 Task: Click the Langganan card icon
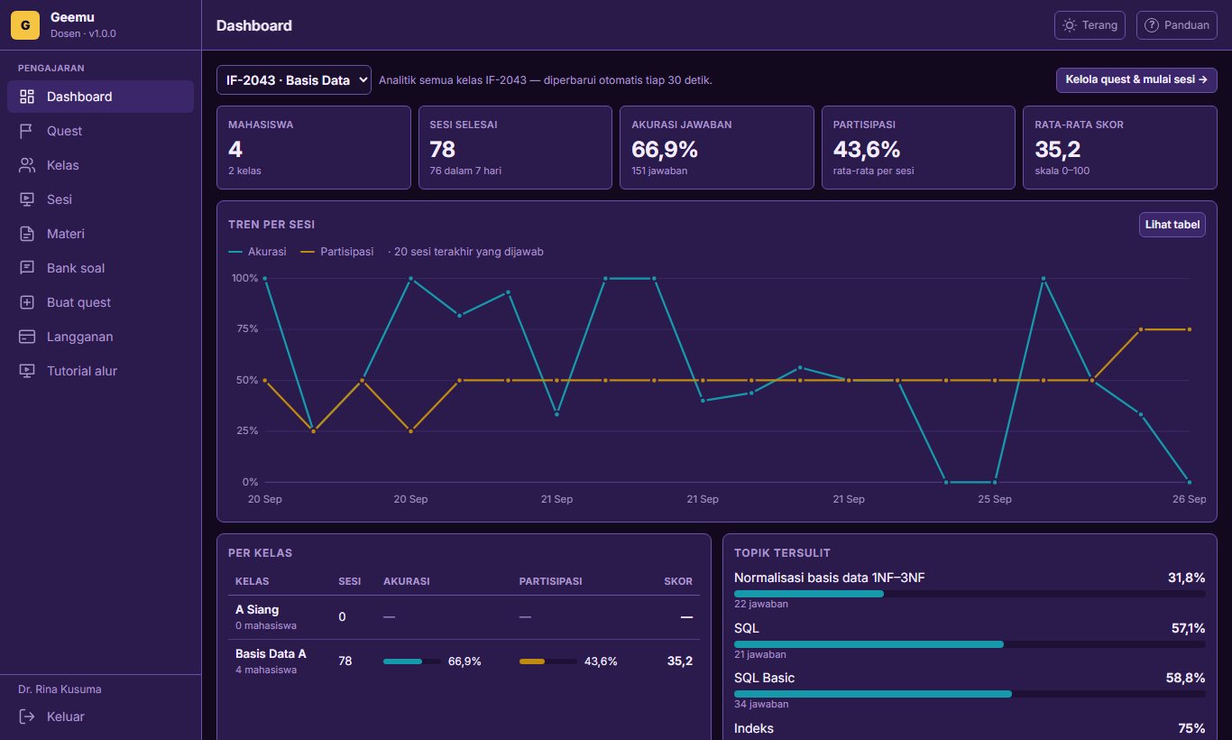click(x=27, y=337)
